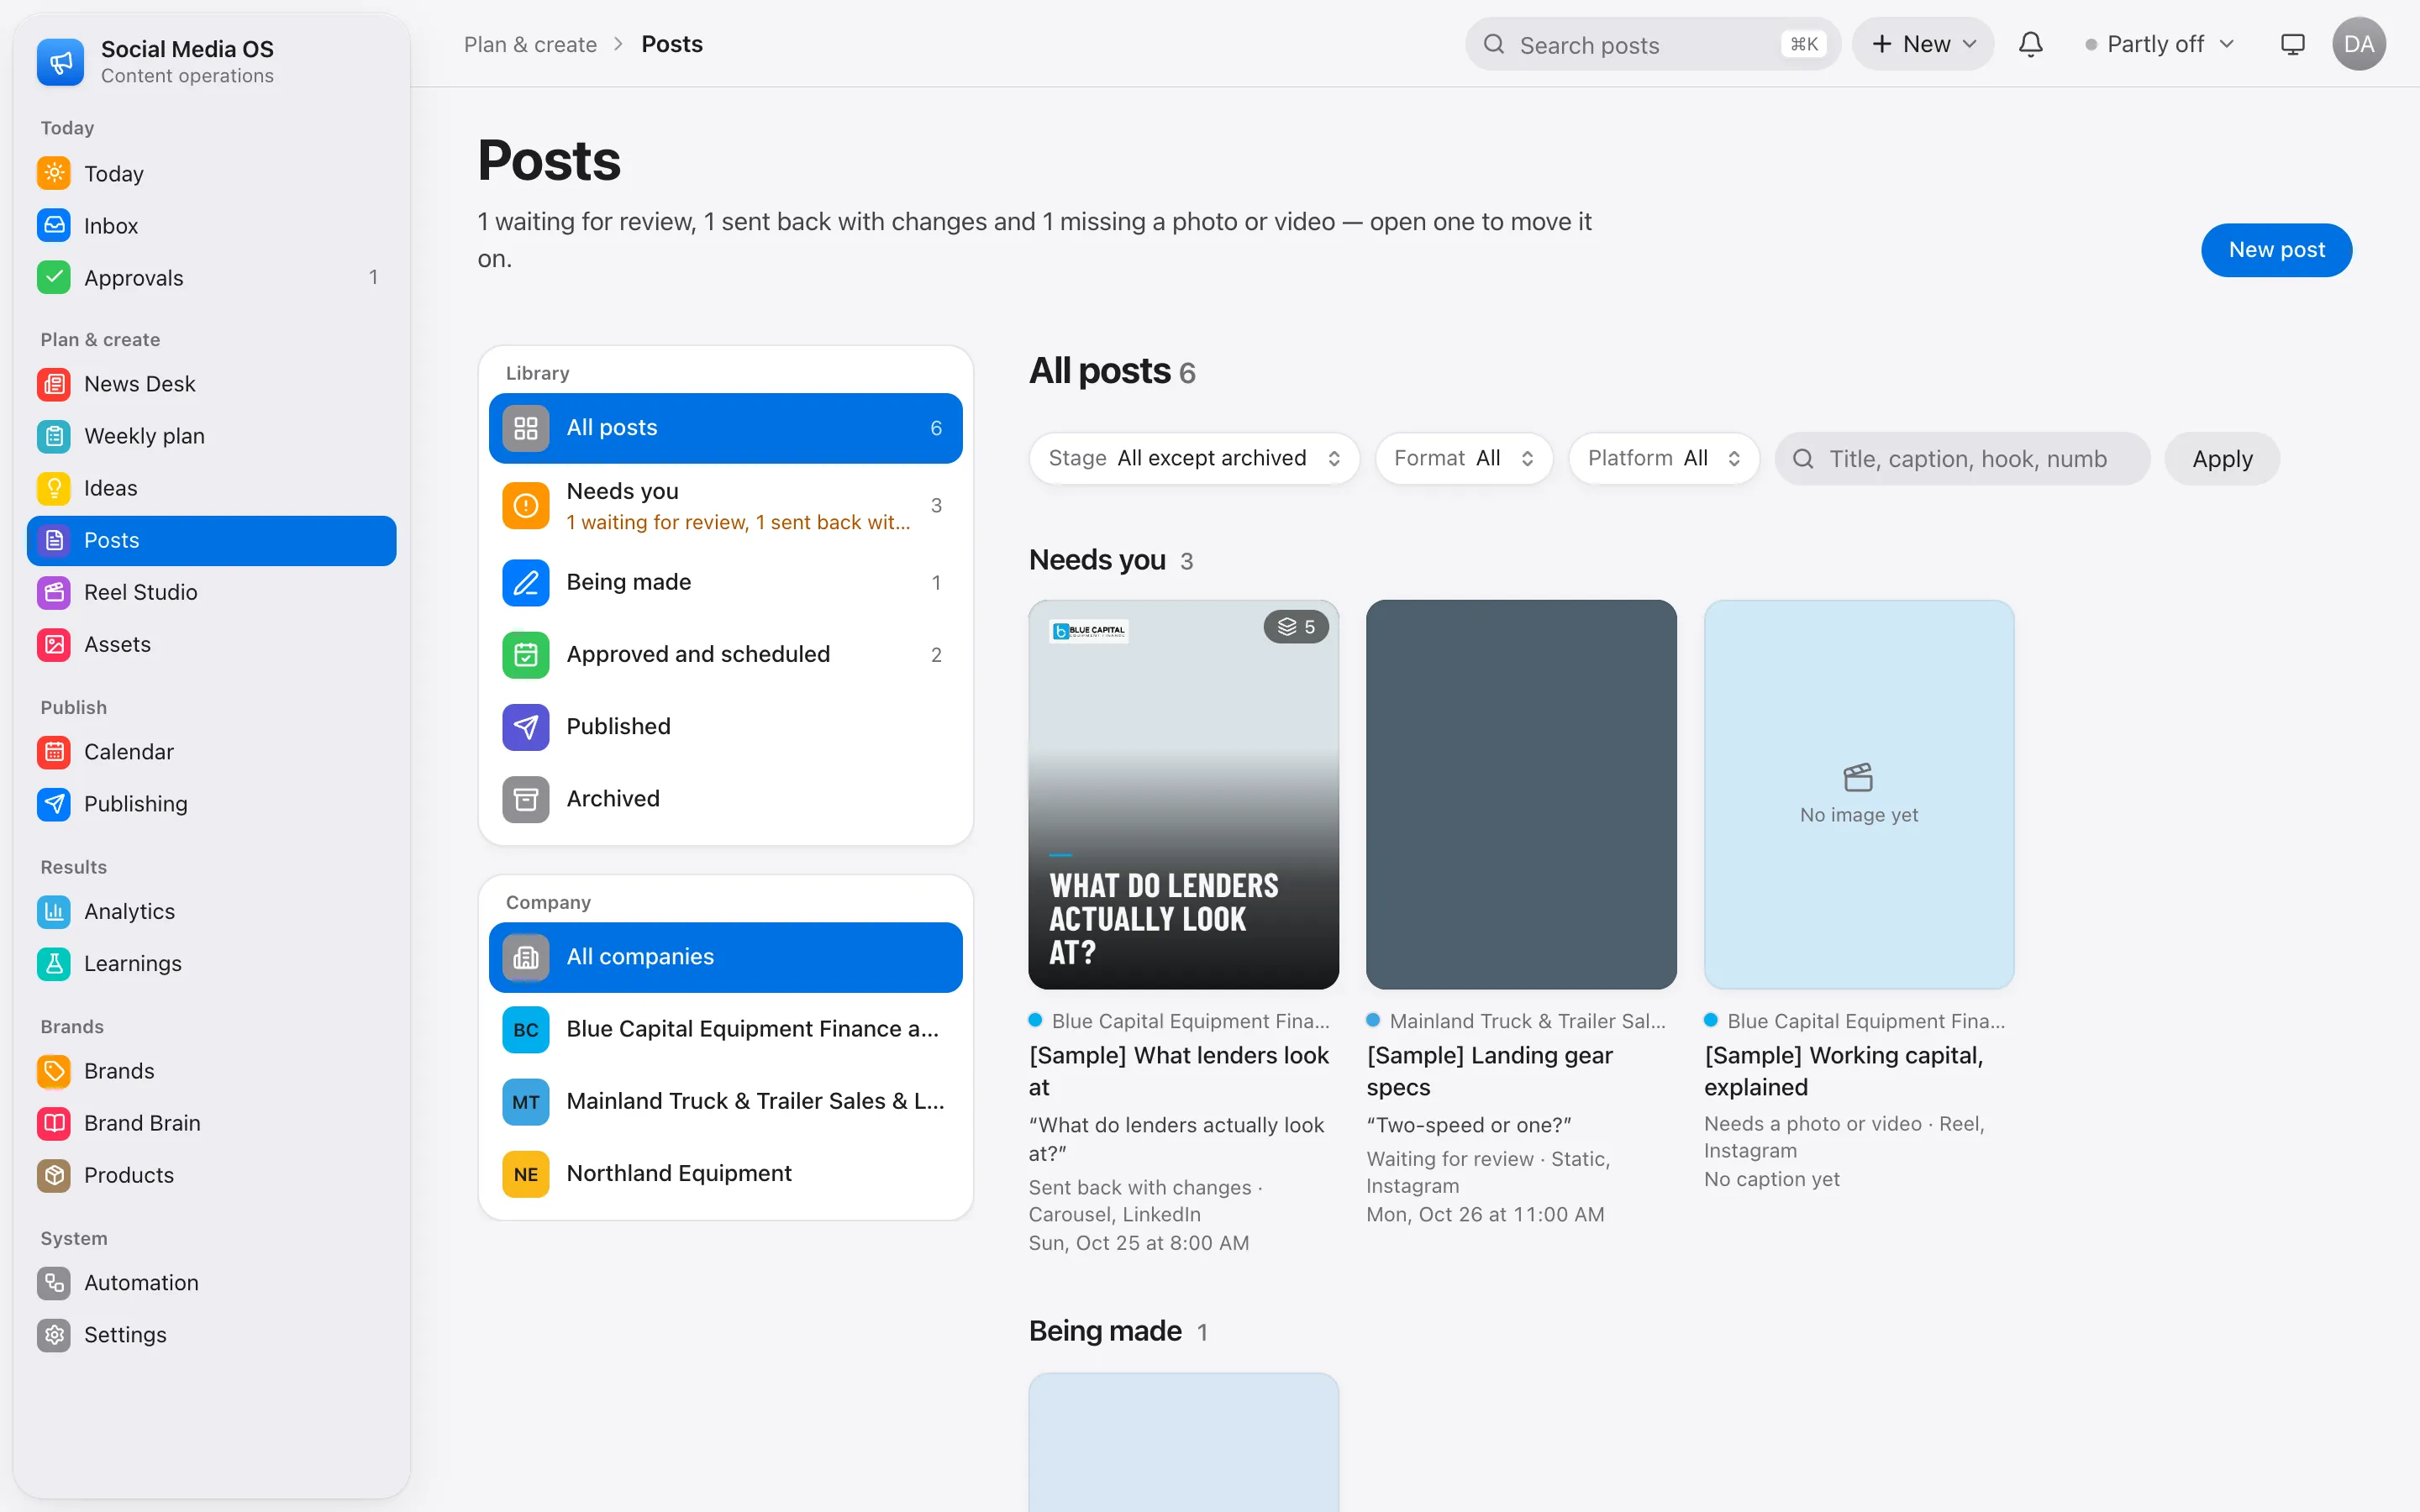2420x1512 pixels.
Task: Open the DA user avatar
Action: point(2359,44)
